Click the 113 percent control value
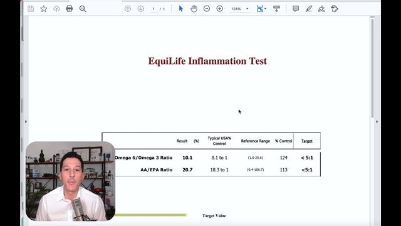Image resolution: width=401 pixels, height=226 pixels. coord(283,169)
